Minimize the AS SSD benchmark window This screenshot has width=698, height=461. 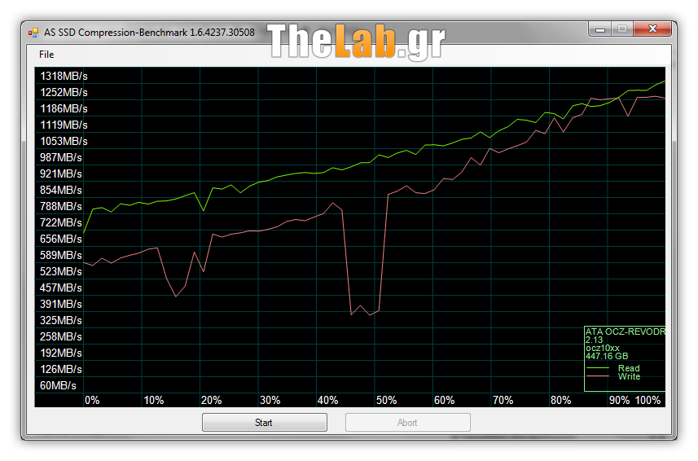pyautogui.click(x=600, y=29)
